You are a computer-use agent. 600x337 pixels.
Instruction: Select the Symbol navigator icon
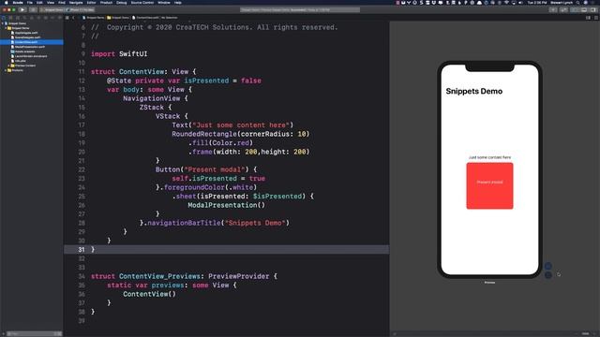[18, 18]
